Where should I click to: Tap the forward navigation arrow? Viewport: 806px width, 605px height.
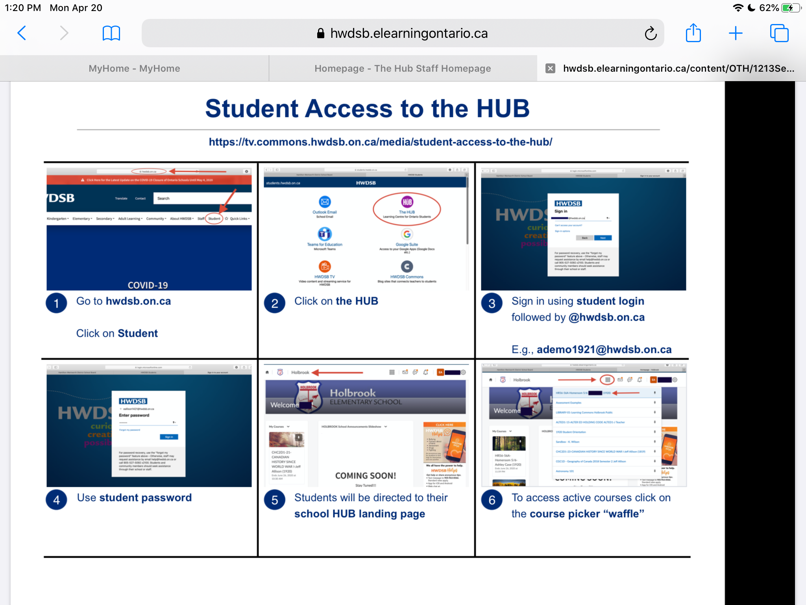click(64, 33)
